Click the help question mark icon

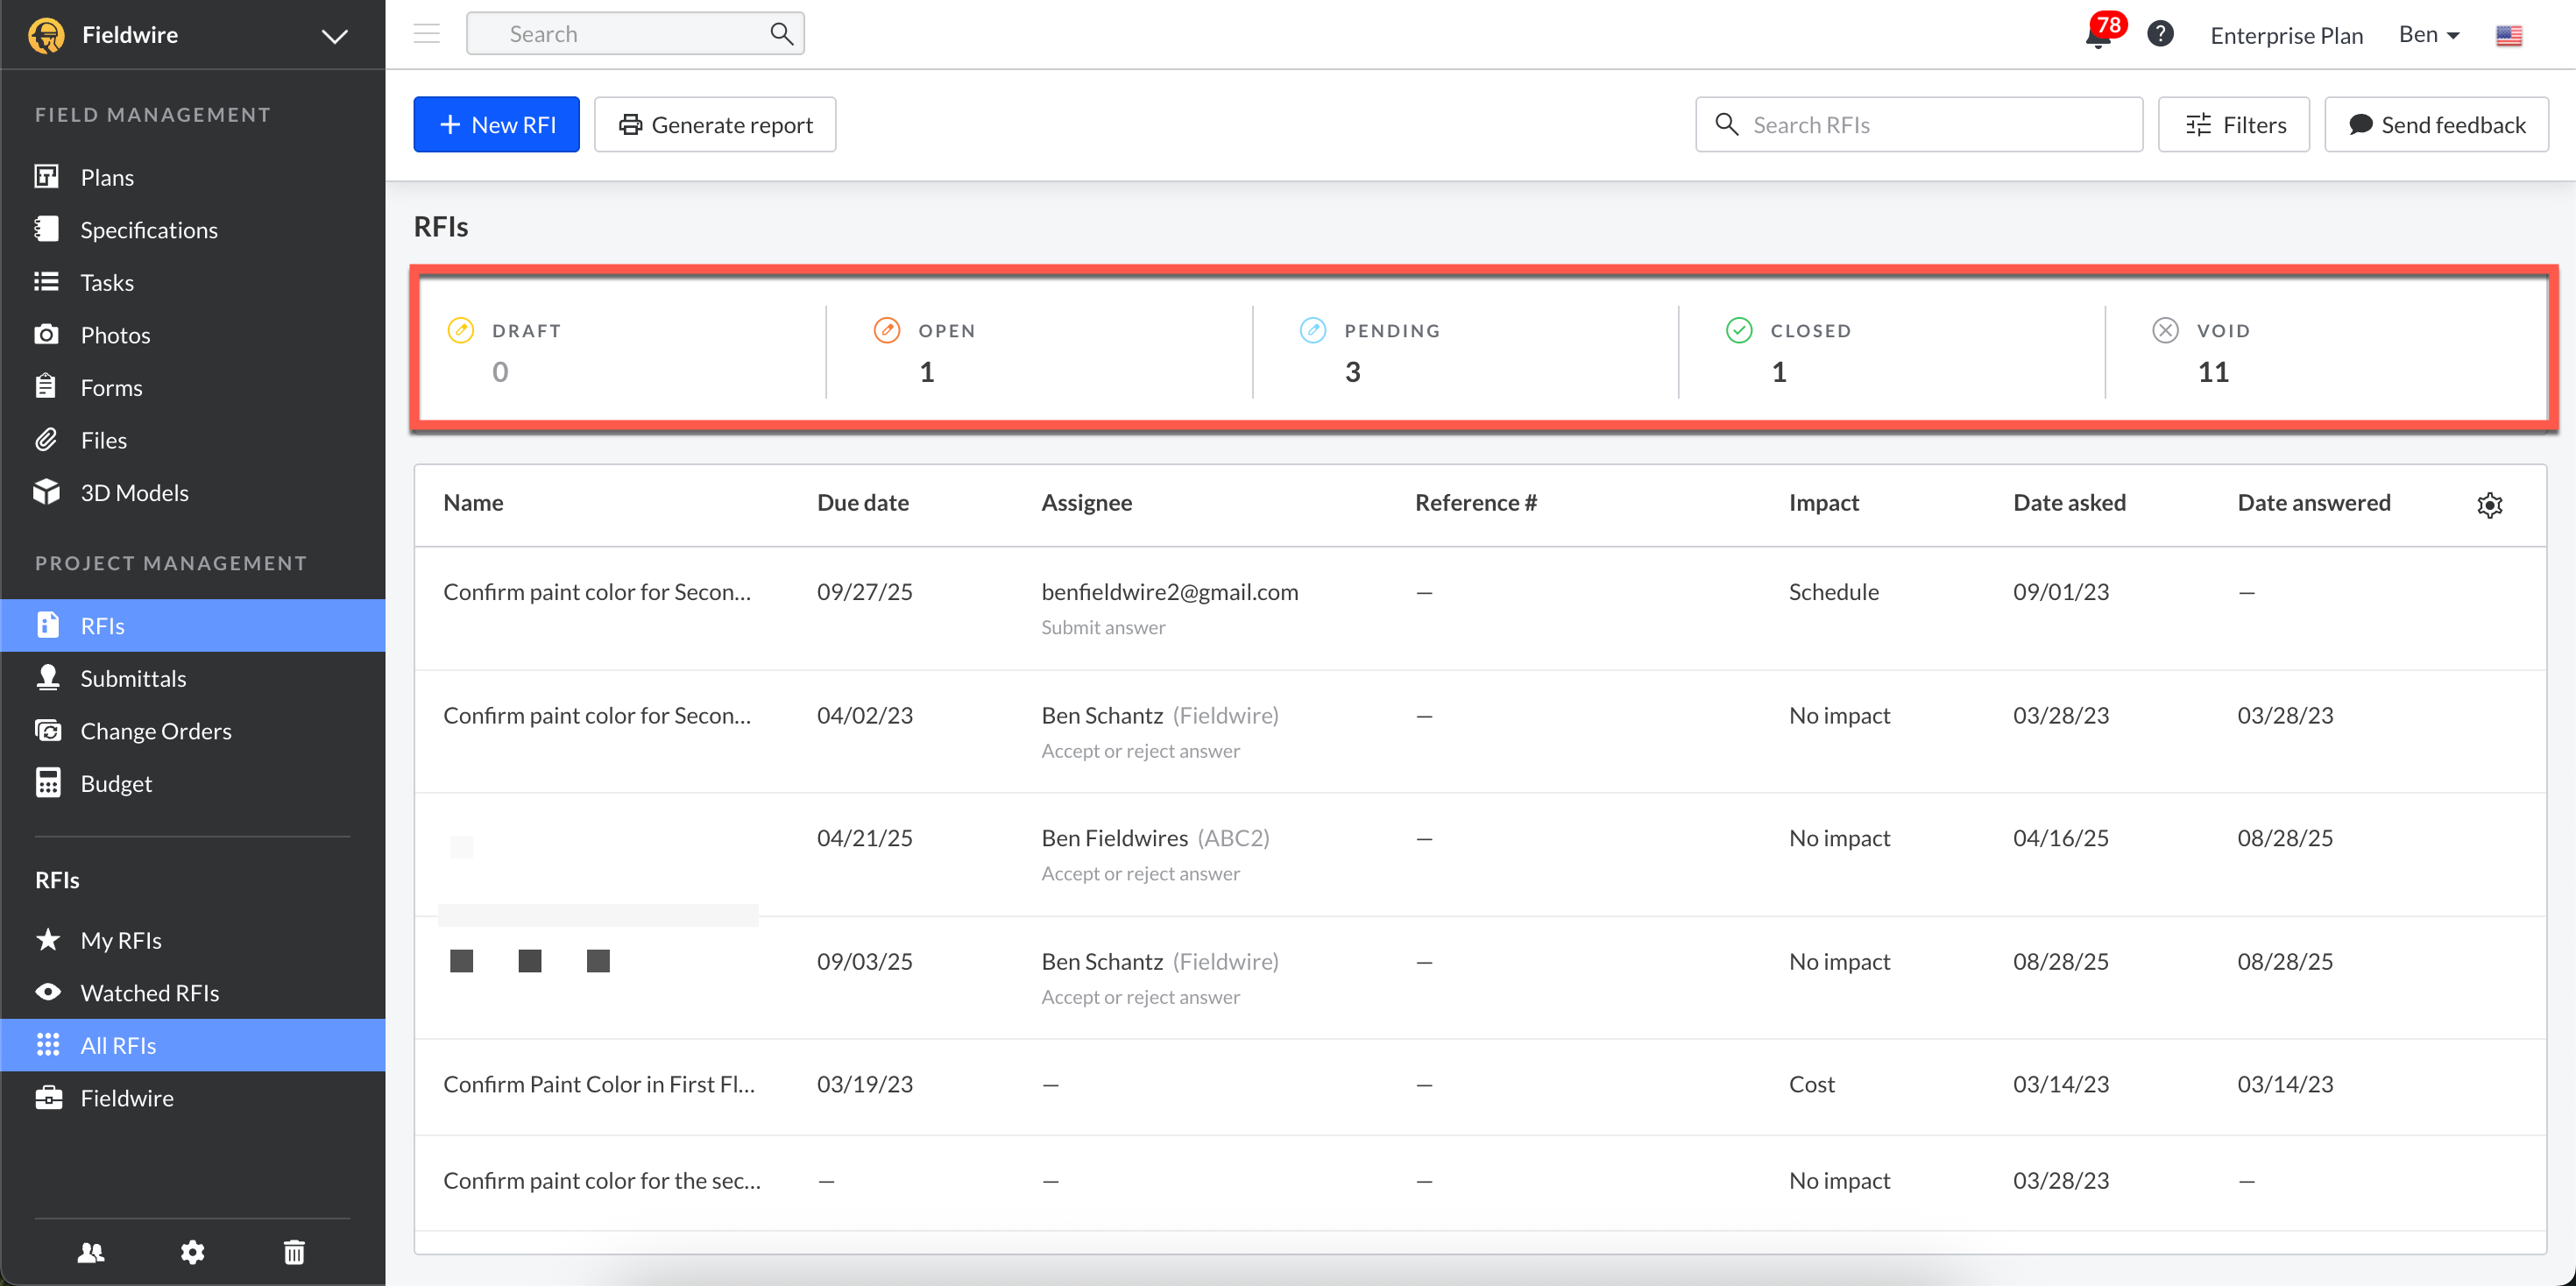coord(2160,34)
